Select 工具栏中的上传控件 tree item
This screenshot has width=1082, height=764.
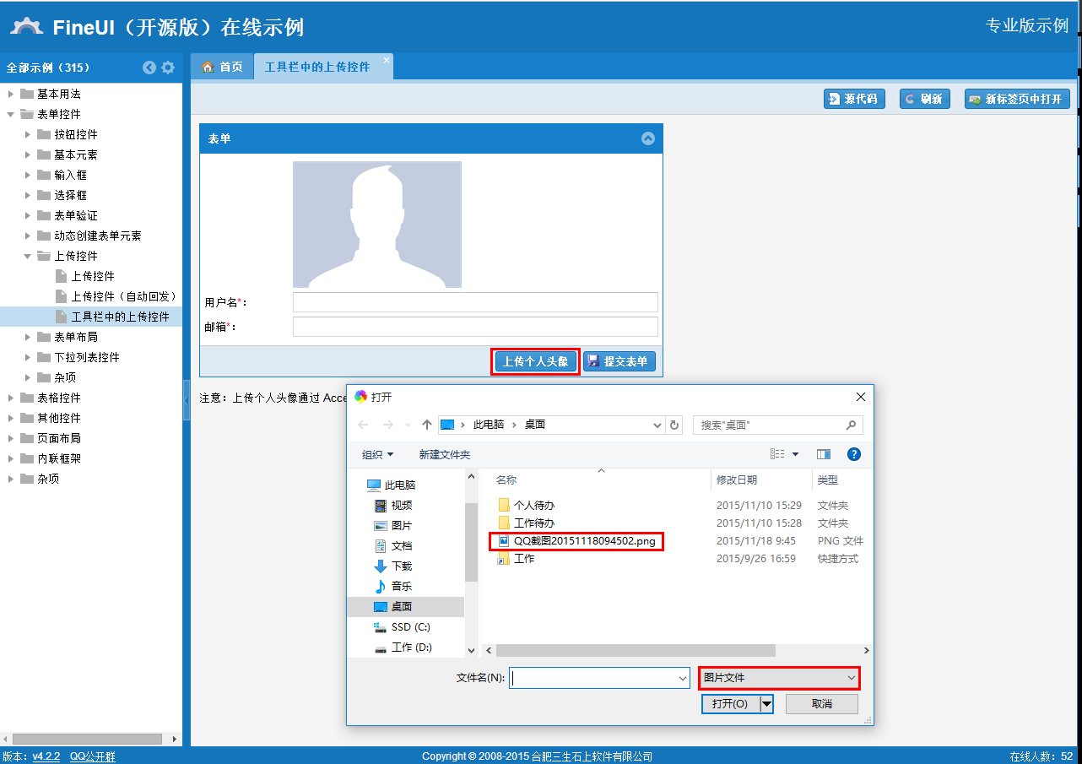(x=91, y=317)
